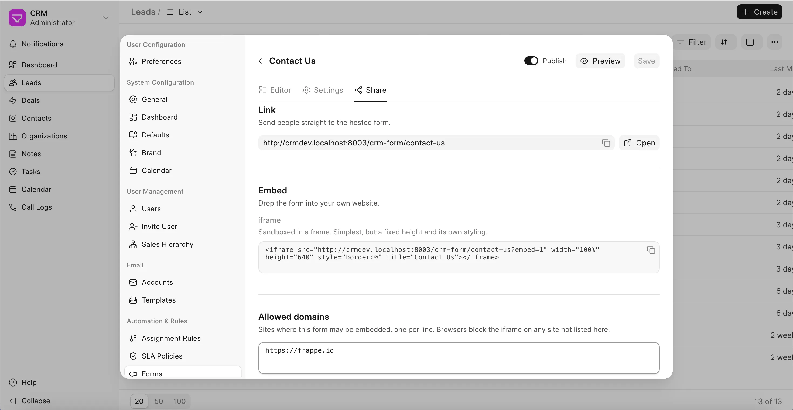Open Calendar in settings panel
This screenshot has width=793, height=410.
pyautogui.click(x=183, y=171)
